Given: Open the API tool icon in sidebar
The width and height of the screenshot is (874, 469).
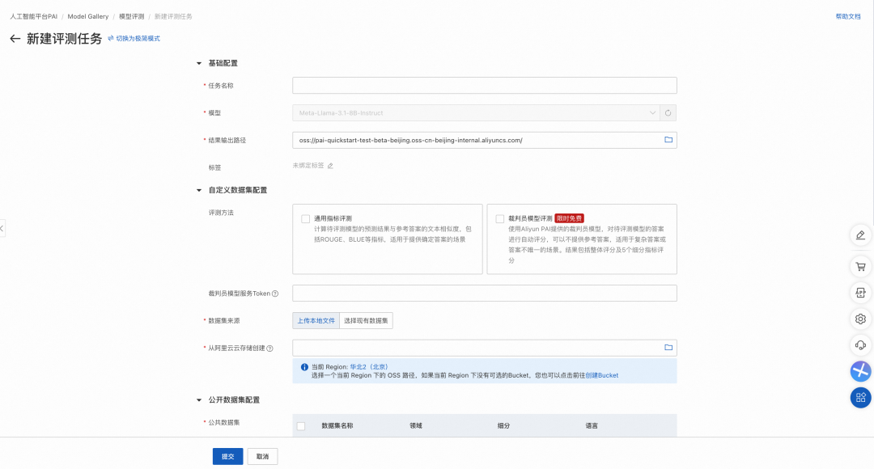Looking at the screenshot, I should 860,293.
